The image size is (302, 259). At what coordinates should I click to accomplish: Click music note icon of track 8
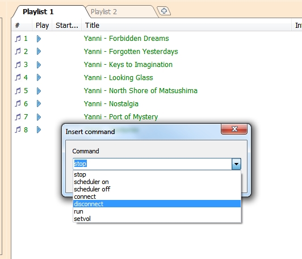[18, 129]
